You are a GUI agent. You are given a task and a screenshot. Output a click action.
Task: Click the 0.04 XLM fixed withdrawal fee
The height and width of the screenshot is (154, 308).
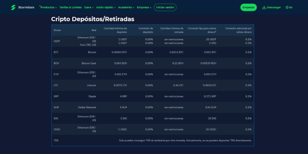click(x=211, y=107)
